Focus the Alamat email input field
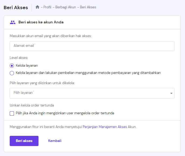 click(x=92, y=46)
